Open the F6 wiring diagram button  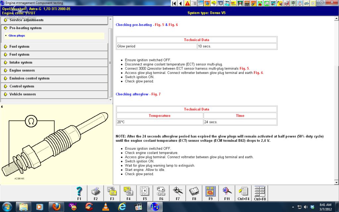coord(161,193)
